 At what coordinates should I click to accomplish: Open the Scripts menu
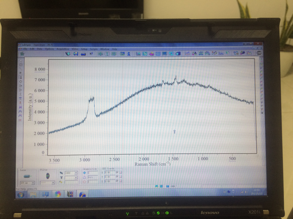(94, 49)
